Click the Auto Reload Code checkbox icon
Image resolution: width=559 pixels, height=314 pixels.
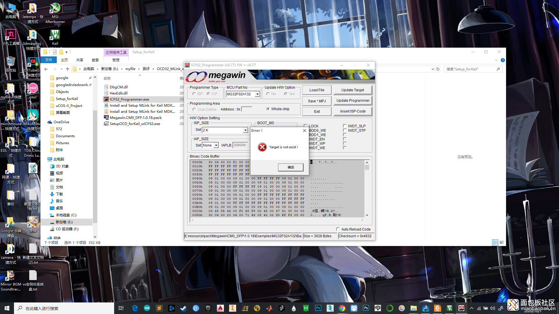[337, 229]
